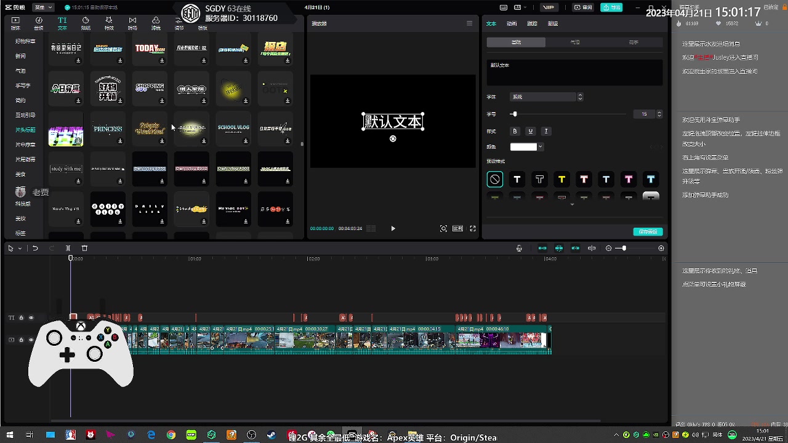Apply the yellow T preset style
Image resolution: width=788 pixels, height=443 pixels.
561,179
